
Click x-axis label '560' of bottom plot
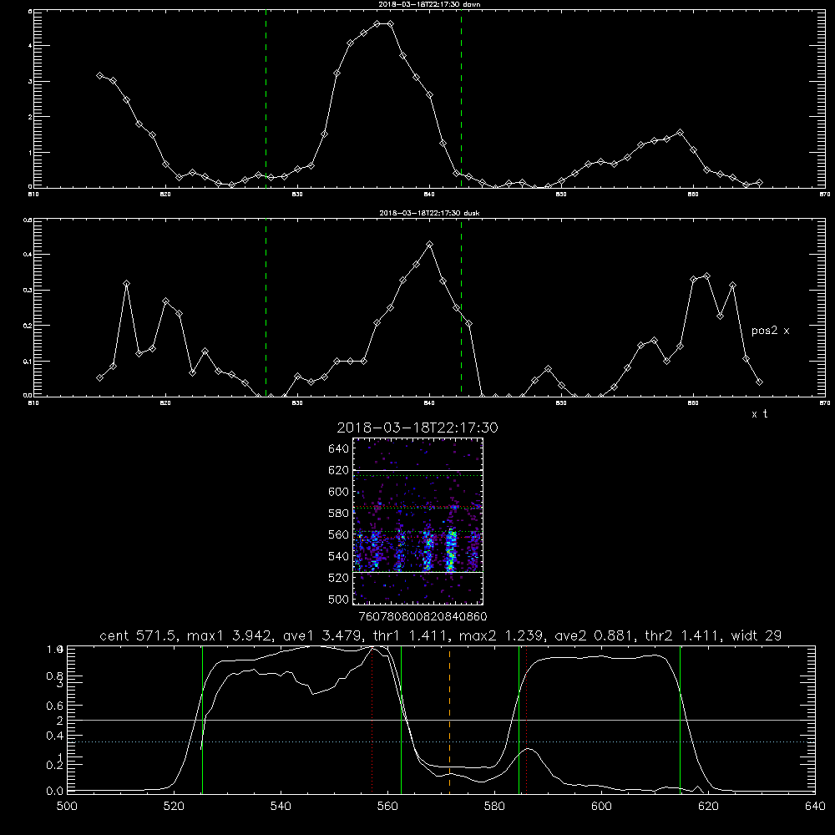[x=387, y=807]
